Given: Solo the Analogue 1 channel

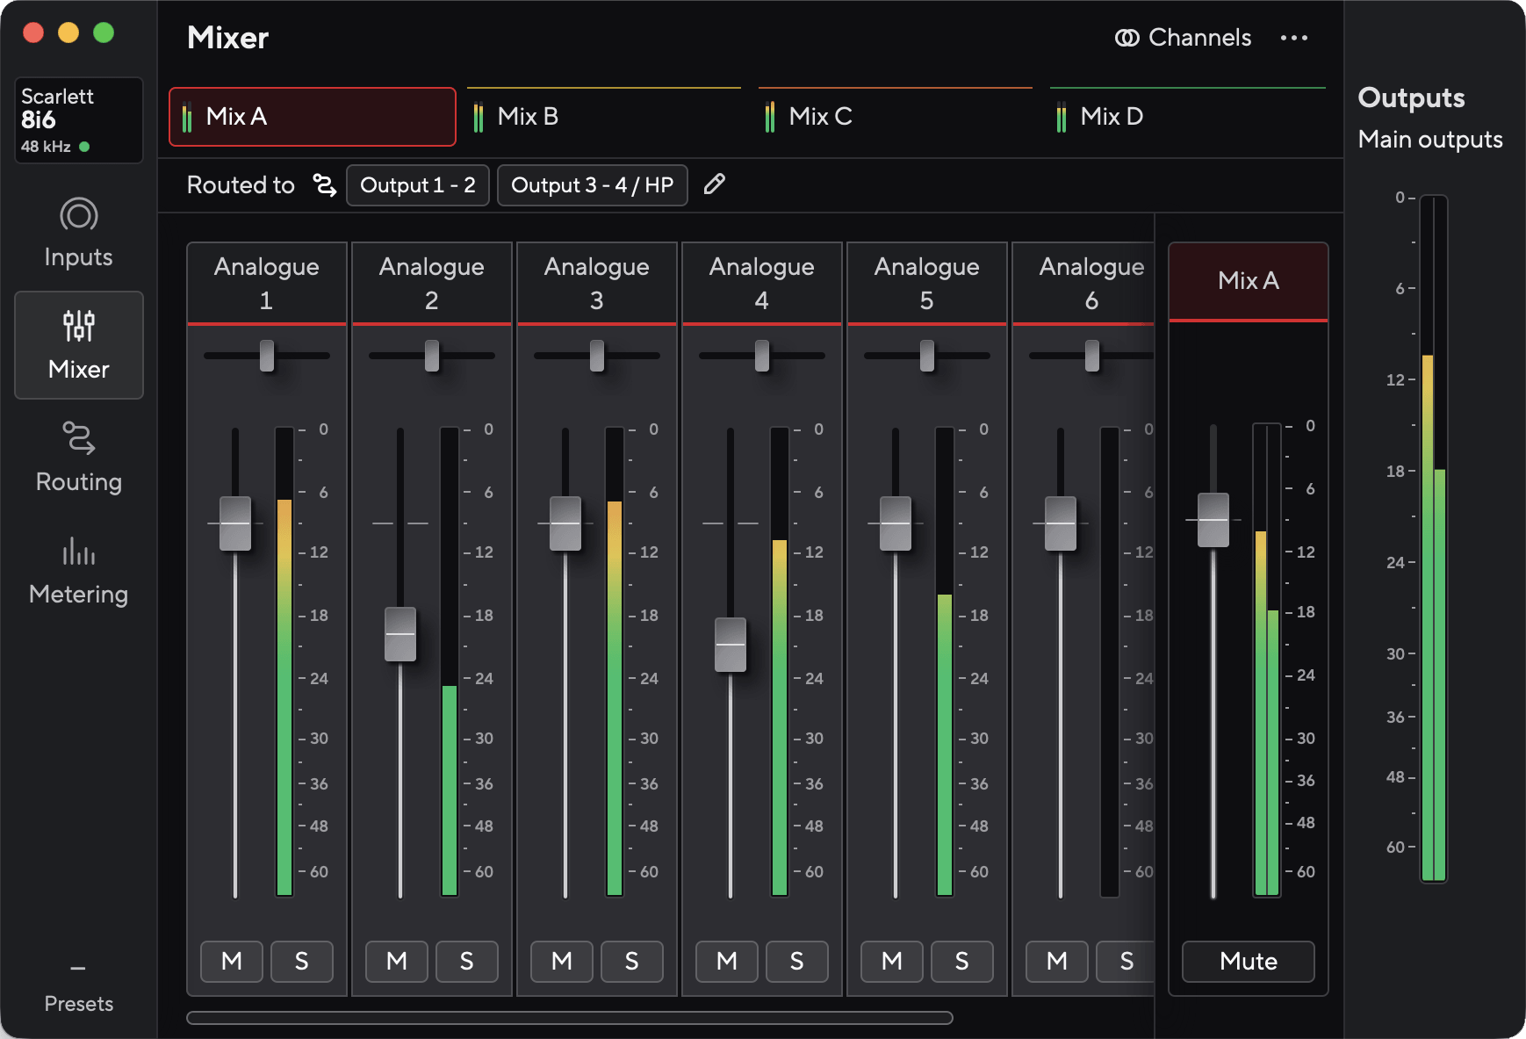Looking at the screenshot, I should (x=301, y=961).
